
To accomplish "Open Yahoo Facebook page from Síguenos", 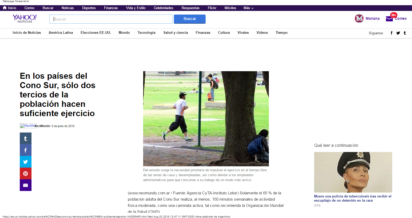I will [391, 33].
